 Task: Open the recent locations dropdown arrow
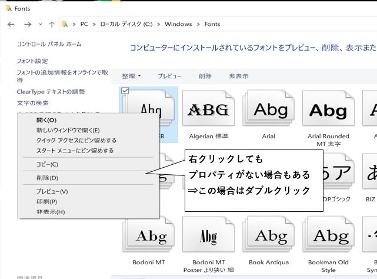click(x=41, y=25)
